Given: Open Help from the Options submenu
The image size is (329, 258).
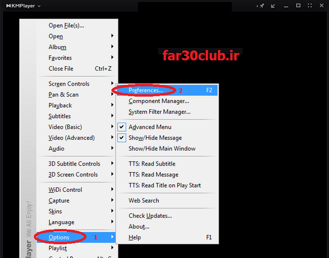Looking at the screenshot, I should point(167,238).
